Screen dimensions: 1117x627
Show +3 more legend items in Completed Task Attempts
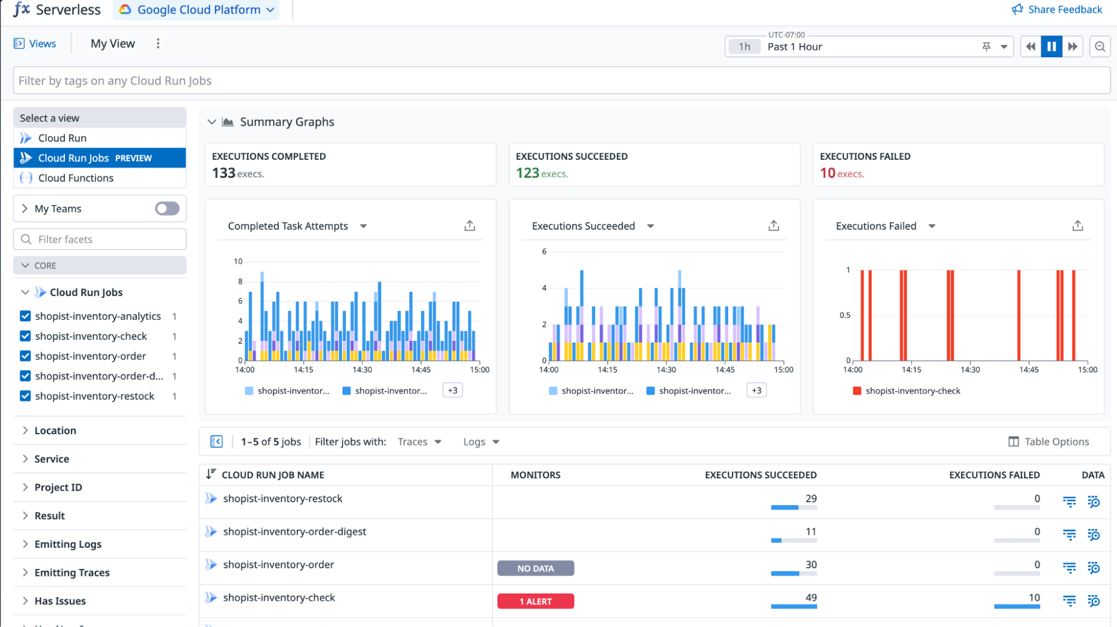453,391
